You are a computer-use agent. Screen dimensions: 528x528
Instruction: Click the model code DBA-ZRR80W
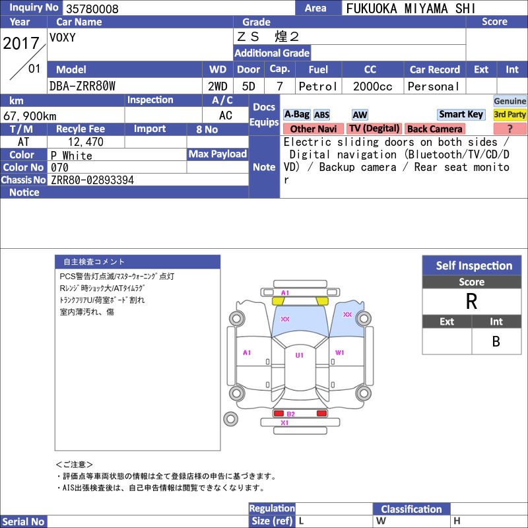[82, 86]
